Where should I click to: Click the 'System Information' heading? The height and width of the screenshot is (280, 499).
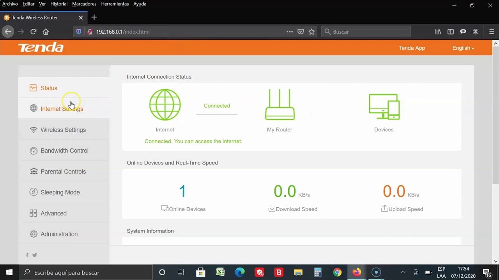pyautogui.click(x=150, y=231)
